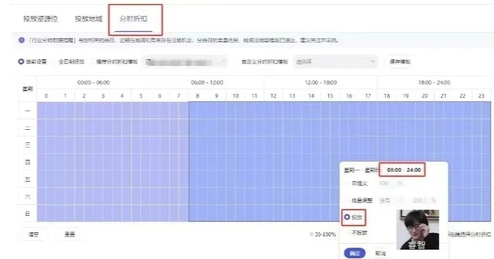Open the 投放资源位 tab

click(x=40, y=19)
